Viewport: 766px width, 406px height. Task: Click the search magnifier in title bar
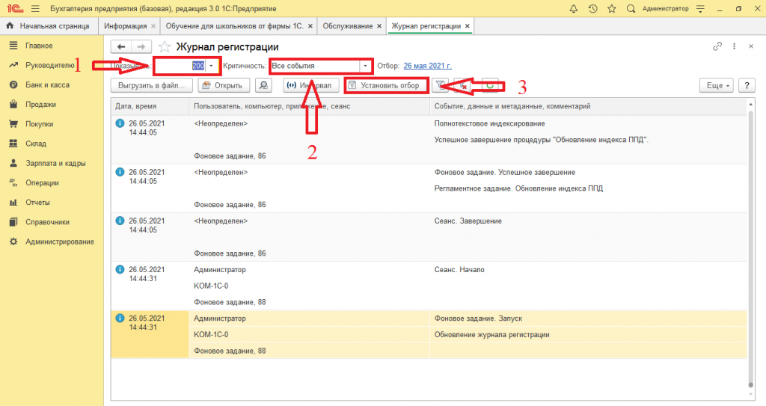pyautogui.click(x=631, y=8)
